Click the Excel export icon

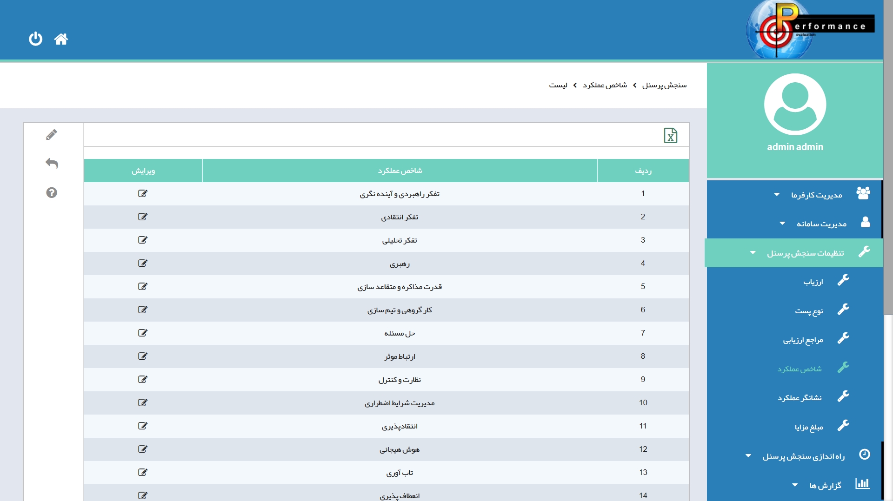point(670,135)
